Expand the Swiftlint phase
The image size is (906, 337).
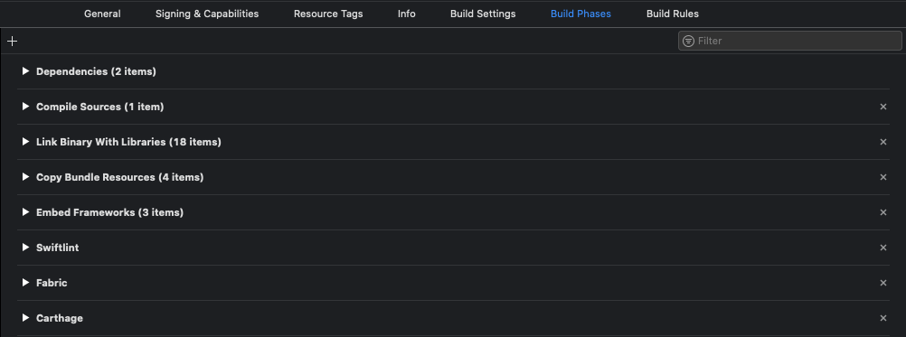25,247
